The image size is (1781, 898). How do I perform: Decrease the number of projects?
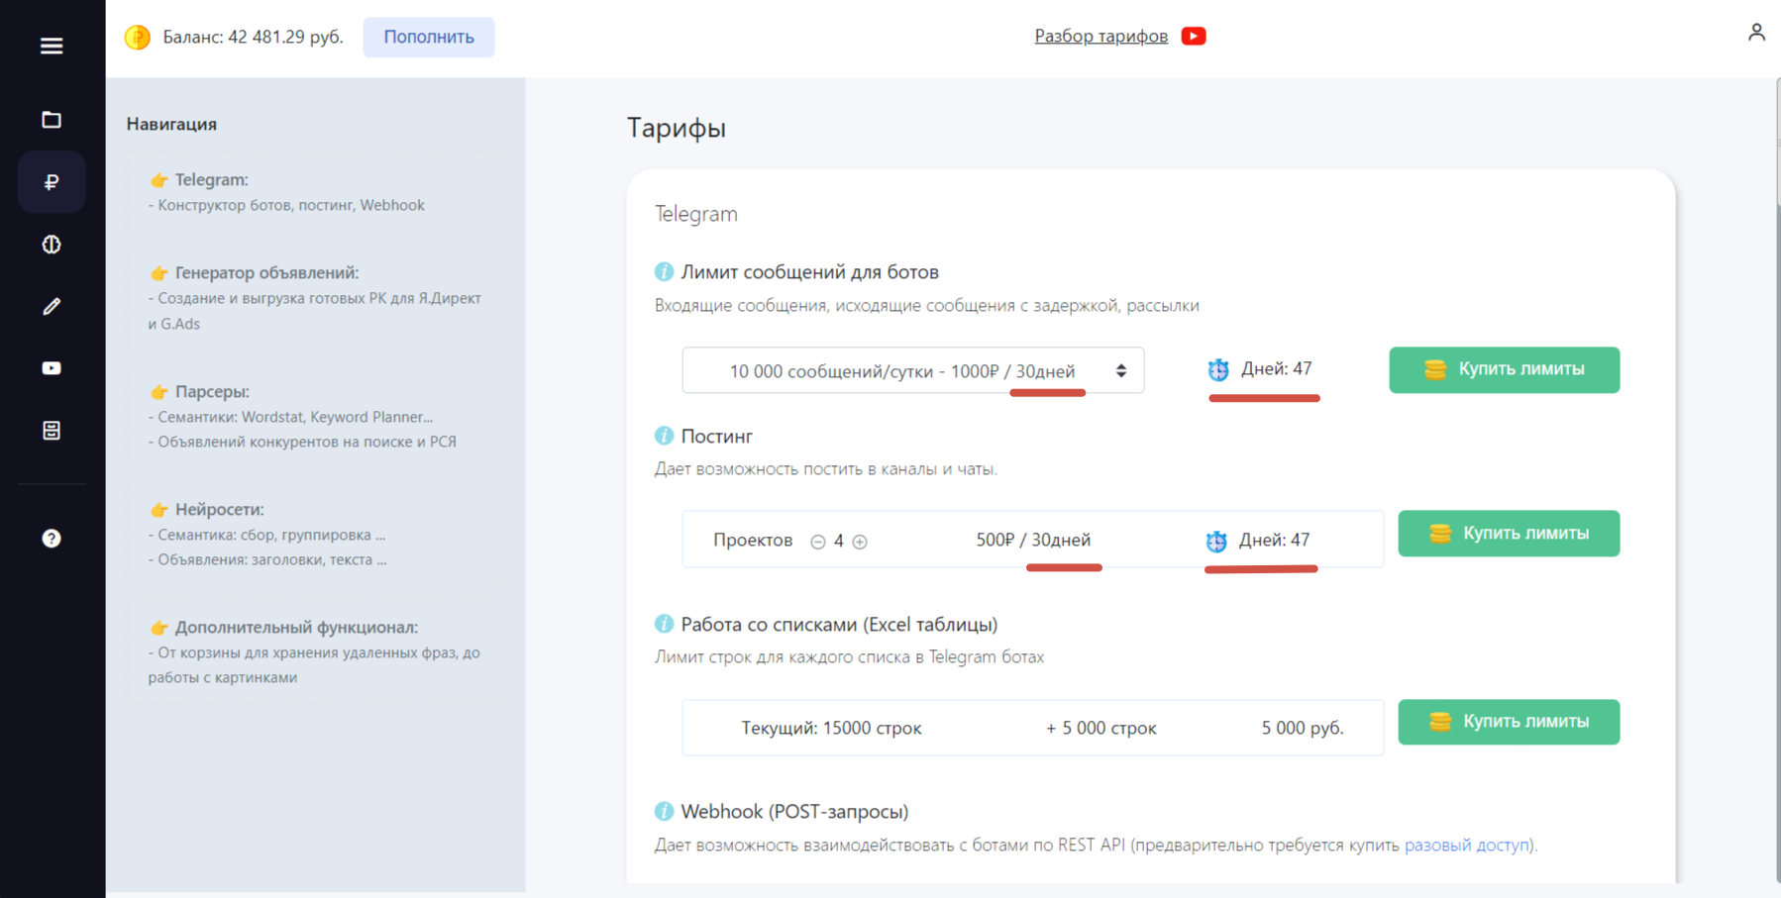818,542
